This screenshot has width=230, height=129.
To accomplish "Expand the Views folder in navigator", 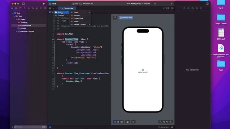I will click(x=17, y=19).
